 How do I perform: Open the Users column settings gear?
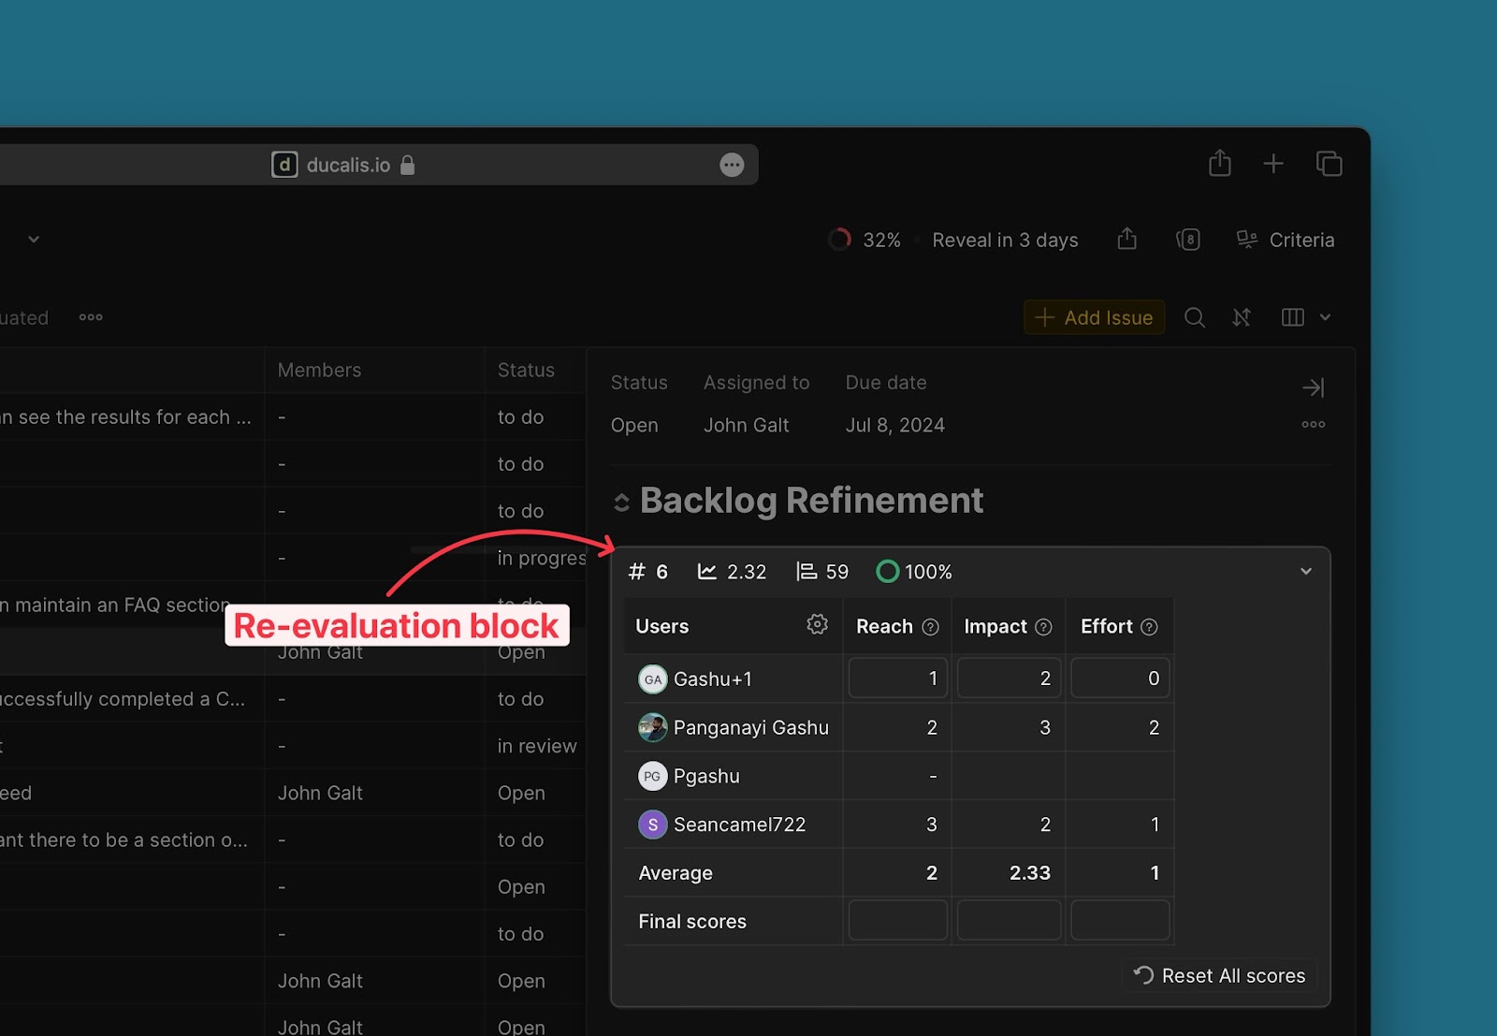817,624
